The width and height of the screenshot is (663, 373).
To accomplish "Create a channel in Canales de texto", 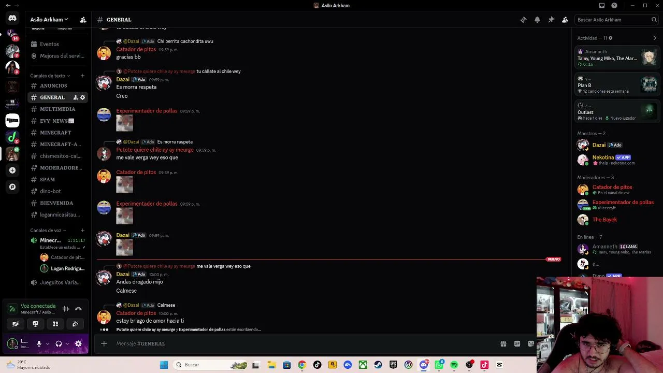I will pos(82,76).
